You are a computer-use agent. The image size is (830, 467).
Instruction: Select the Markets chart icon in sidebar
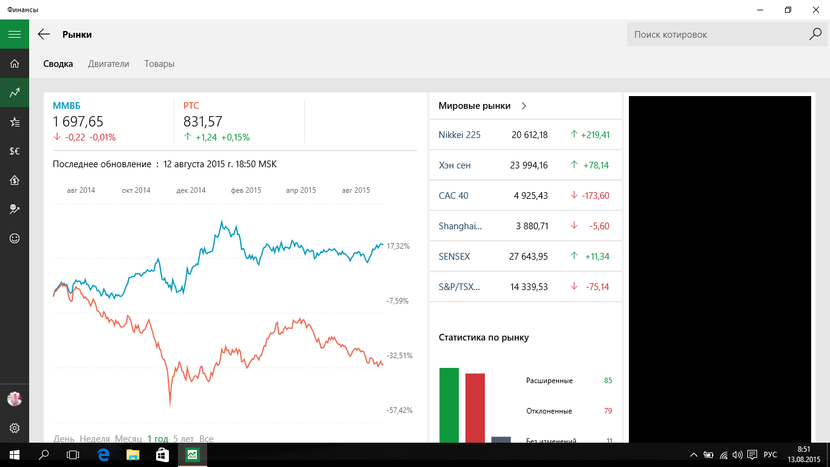15,92
